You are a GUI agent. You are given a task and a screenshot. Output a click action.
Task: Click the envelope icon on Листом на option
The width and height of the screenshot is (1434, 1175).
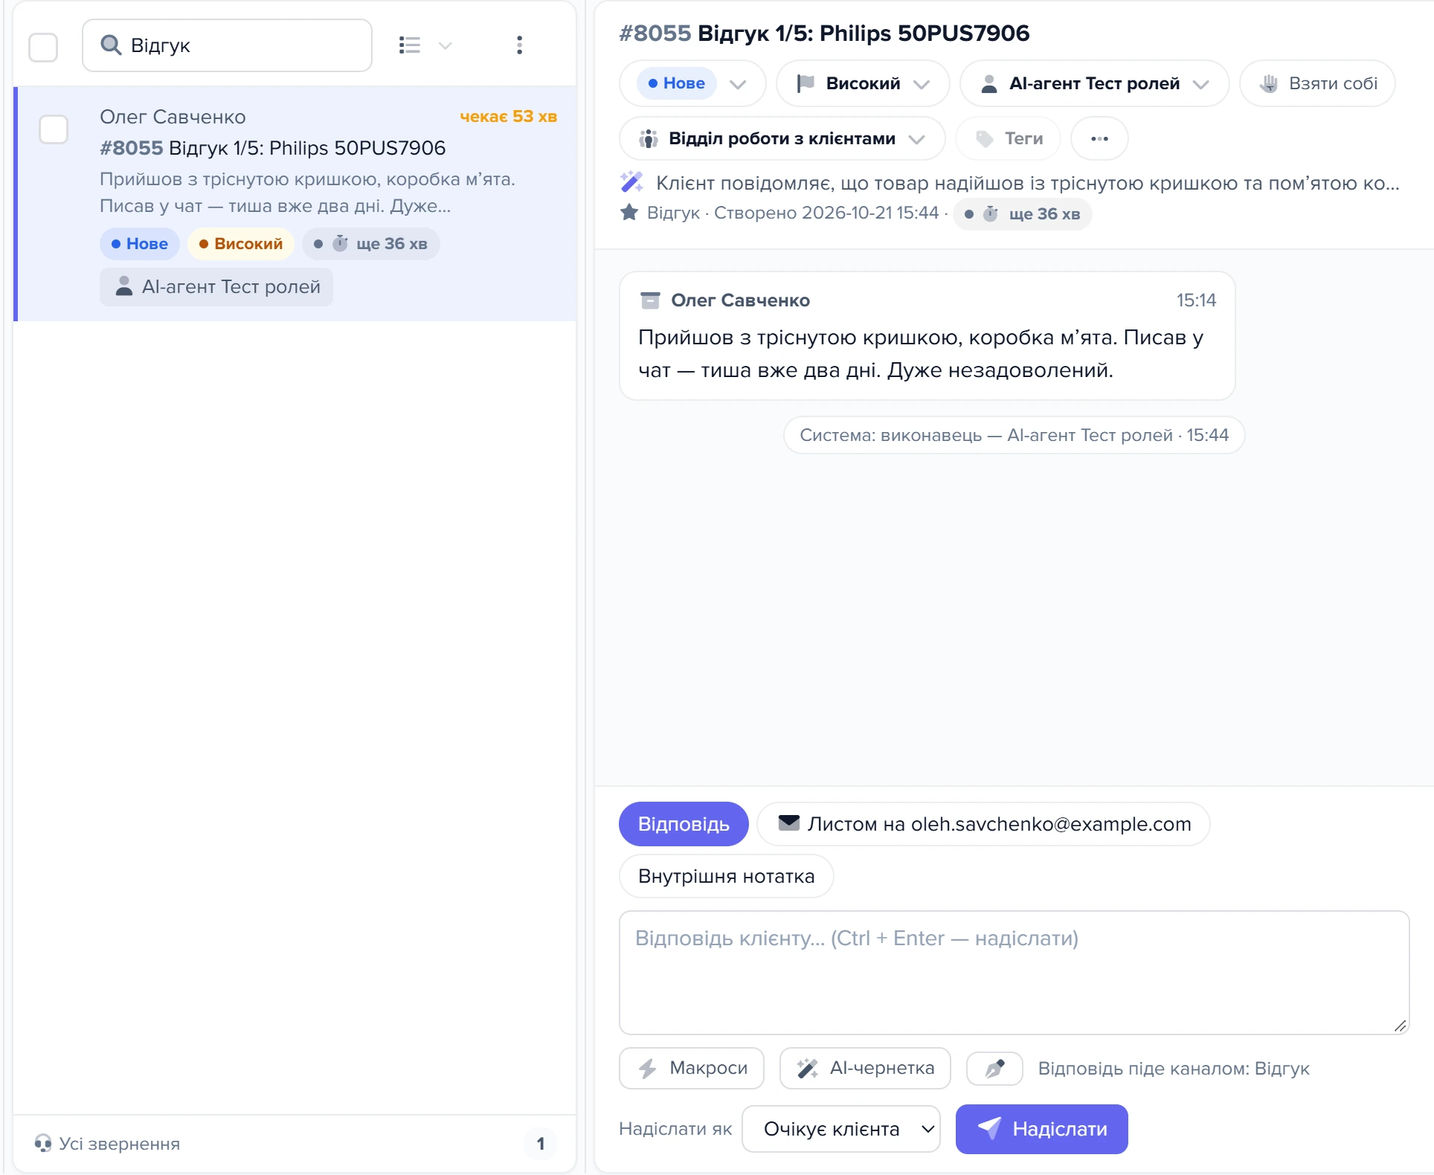click(x=788, y=823)
